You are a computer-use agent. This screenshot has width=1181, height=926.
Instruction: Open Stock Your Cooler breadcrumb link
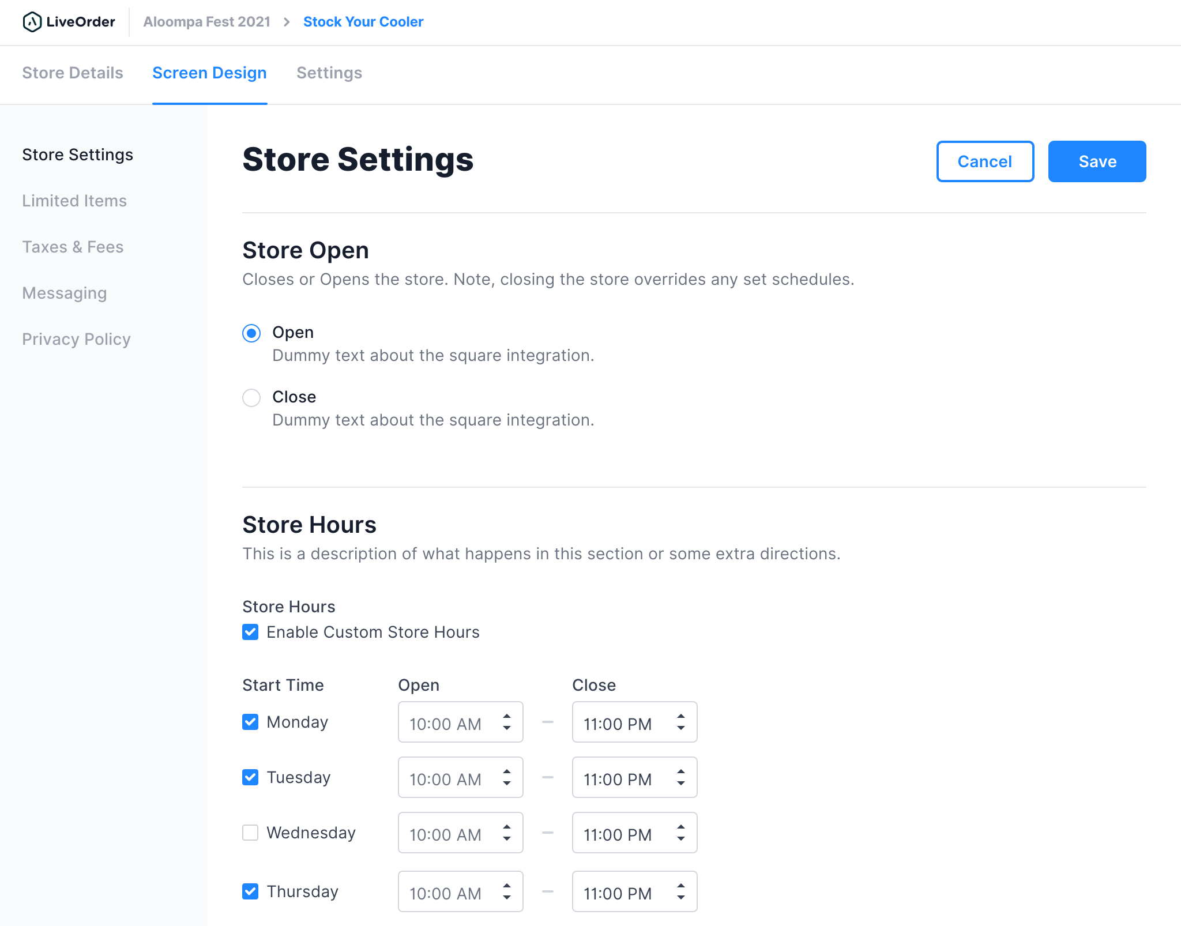tap(363, 22)
